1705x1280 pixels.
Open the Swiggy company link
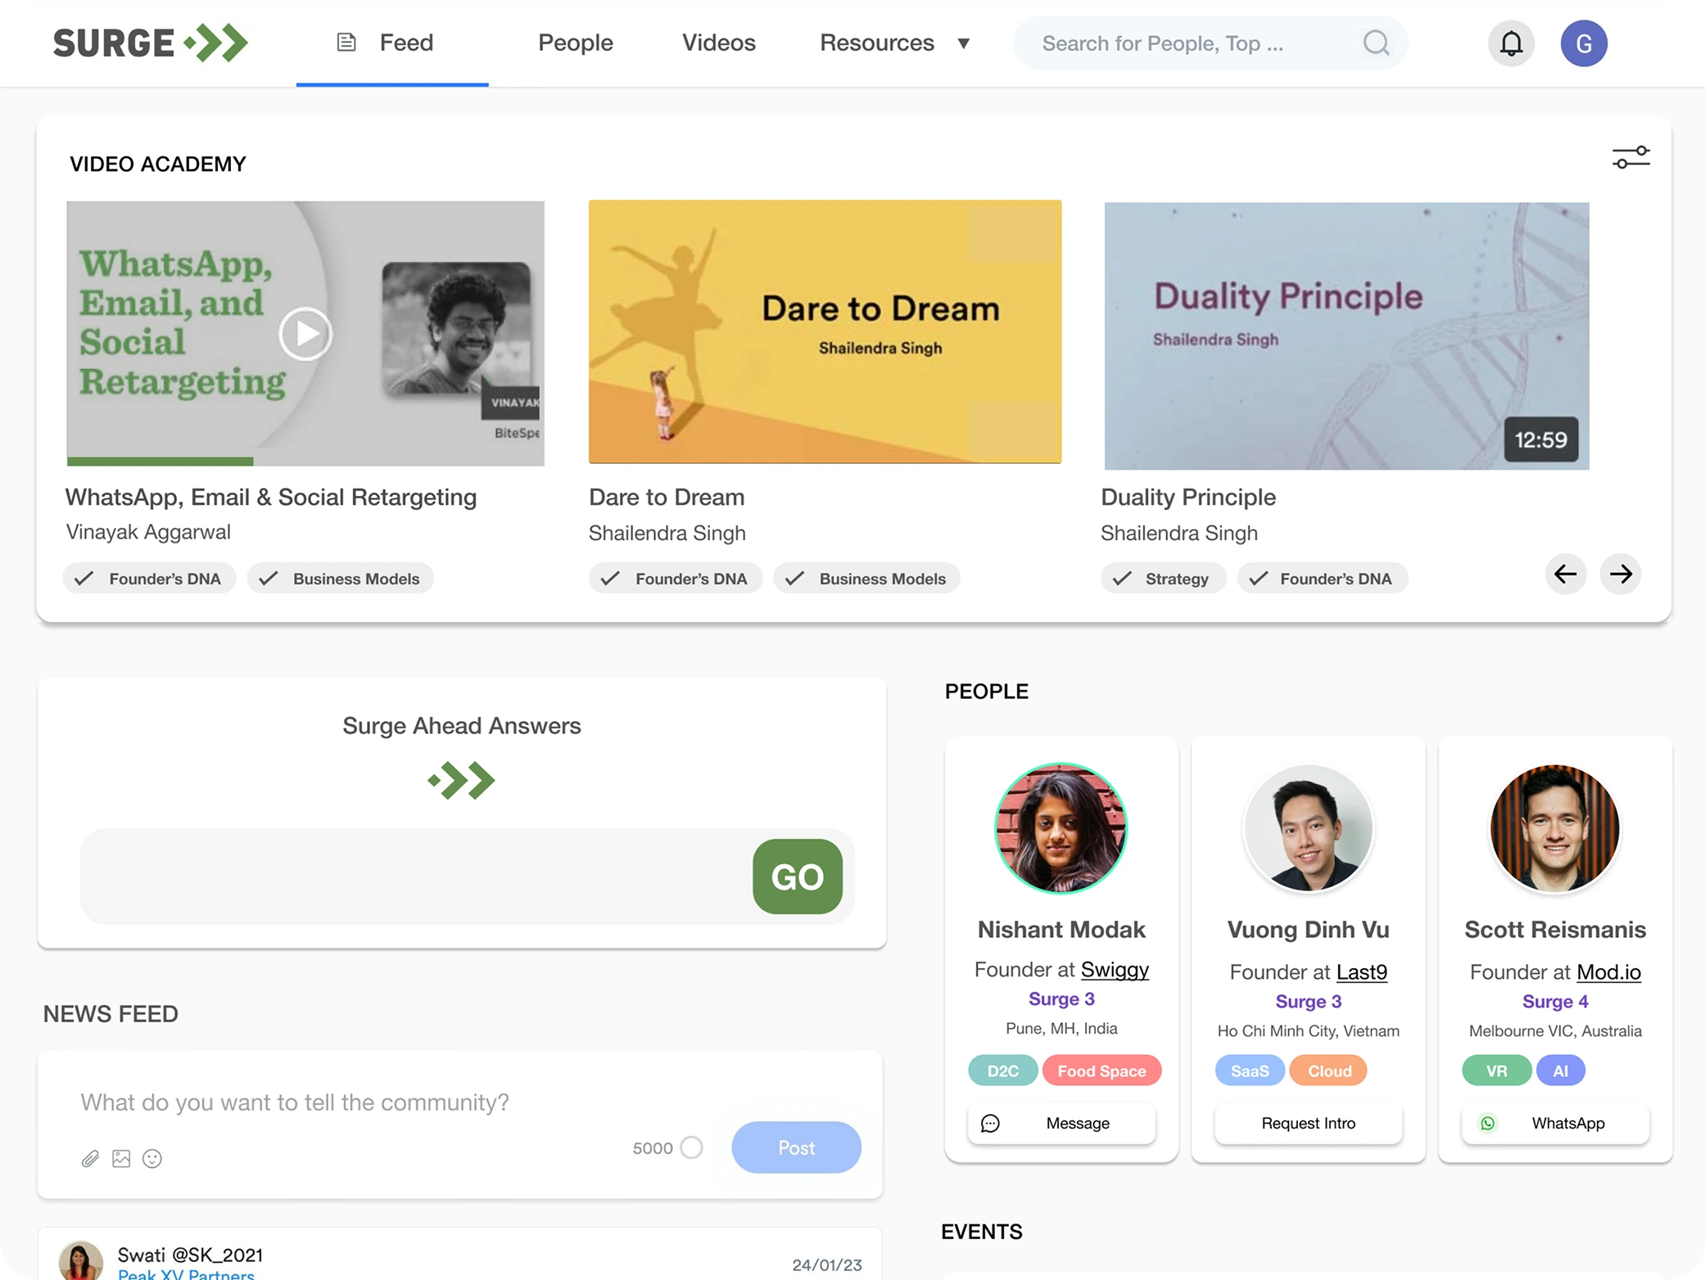1115,970
